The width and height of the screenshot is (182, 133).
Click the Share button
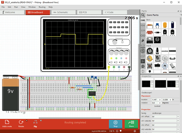[x=131, y=124]
